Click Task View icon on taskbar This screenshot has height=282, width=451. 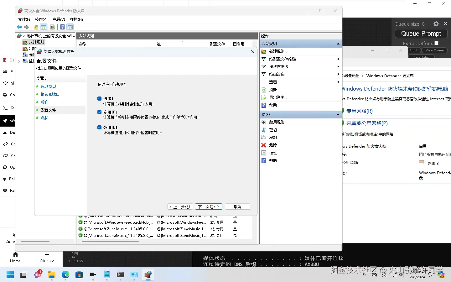[x=23, y=275]
